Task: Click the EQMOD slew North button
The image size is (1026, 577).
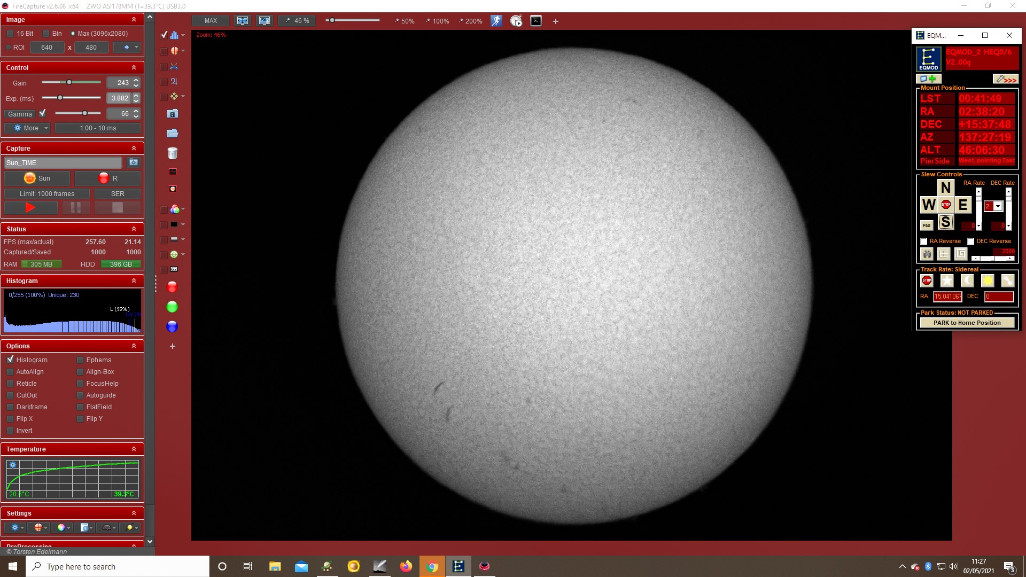Action: point(946,188)
